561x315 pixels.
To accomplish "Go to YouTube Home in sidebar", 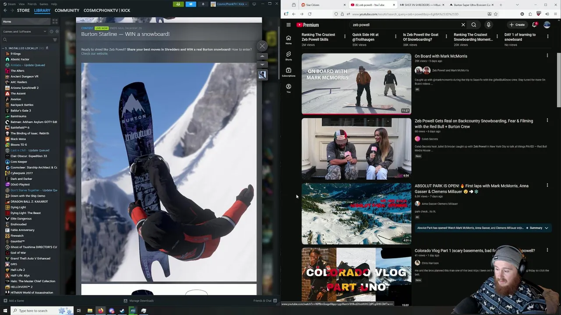I will pyautogui.click(x=288, y=39).
